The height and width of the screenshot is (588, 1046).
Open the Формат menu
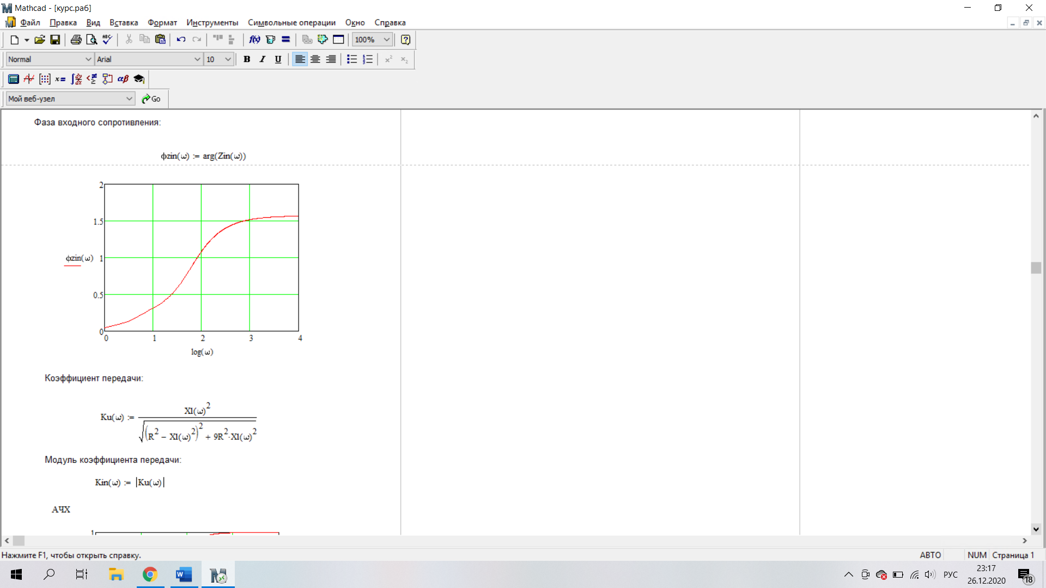(162, 22)
